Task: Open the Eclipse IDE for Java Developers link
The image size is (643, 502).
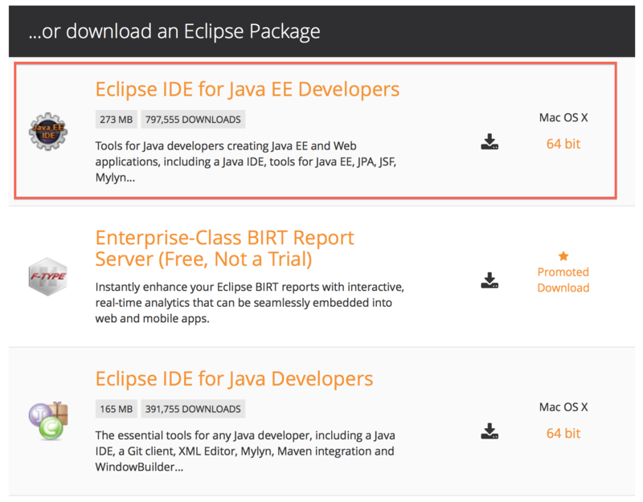Action: click(234, 378)
